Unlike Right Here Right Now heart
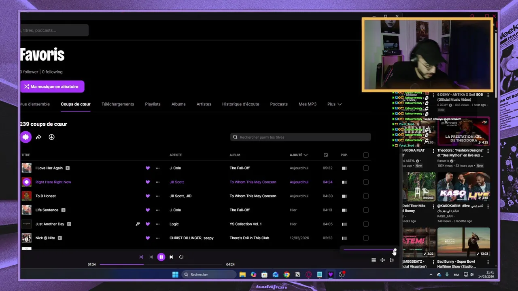 coord(148,182)
